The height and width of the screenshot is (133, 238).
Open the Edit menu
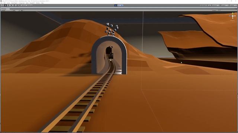coord(4,3)
